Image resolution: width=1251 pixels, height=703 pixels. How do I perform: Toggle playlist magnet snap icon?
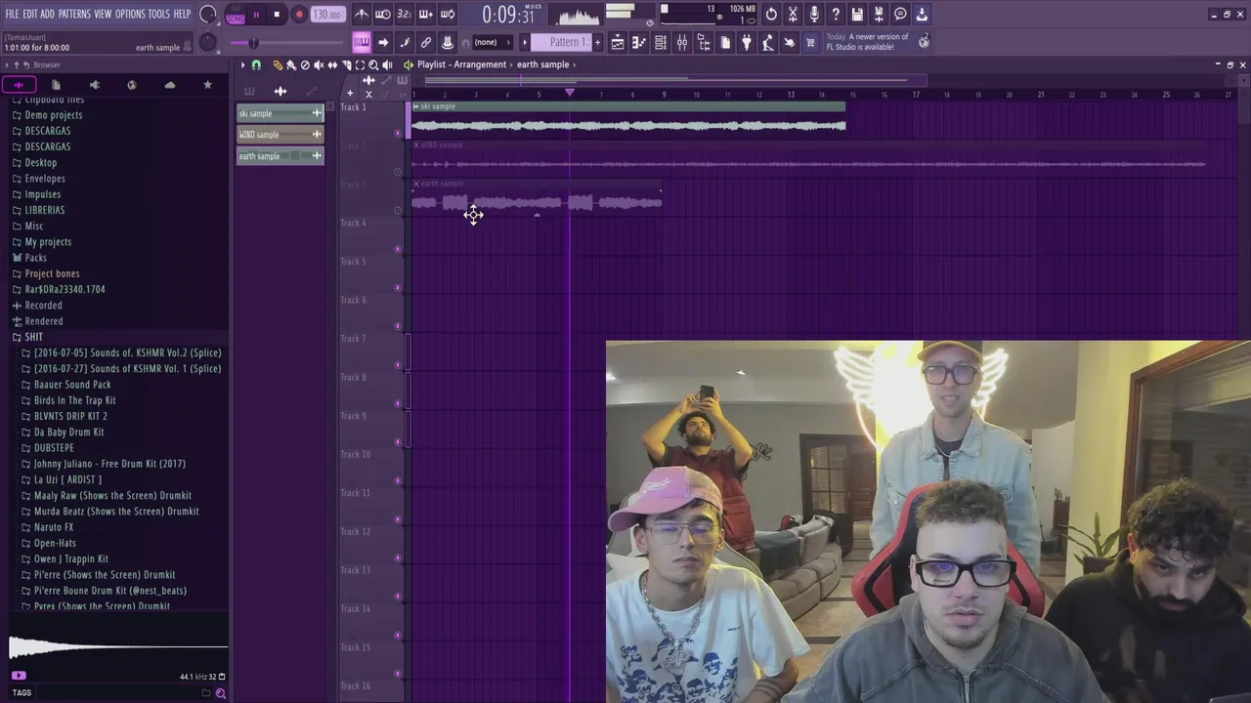pyautogui.click(x=256, y=64)
